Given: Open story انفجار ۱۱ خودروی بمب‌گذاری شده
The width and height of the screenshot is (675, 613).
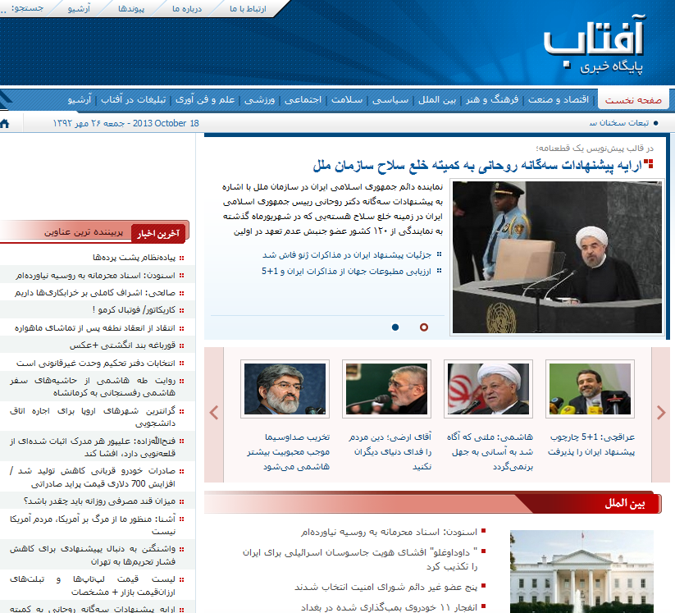Looking at the screenshot, I should [389, 607].
